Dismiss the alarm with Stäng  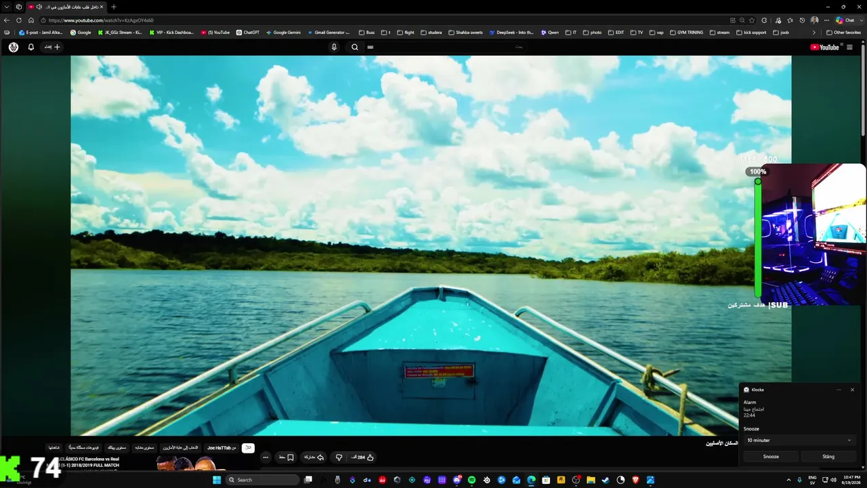tap(828, 457)
